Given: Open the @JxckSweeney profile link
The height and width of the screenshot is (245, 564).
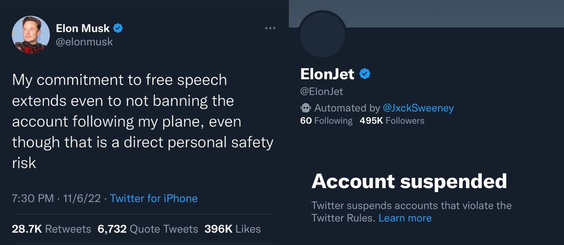Looking at the screenshot, I should 418,108.
